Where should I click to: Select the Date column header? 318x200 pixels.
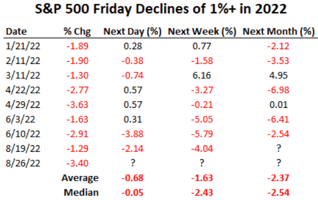point(16,32)
